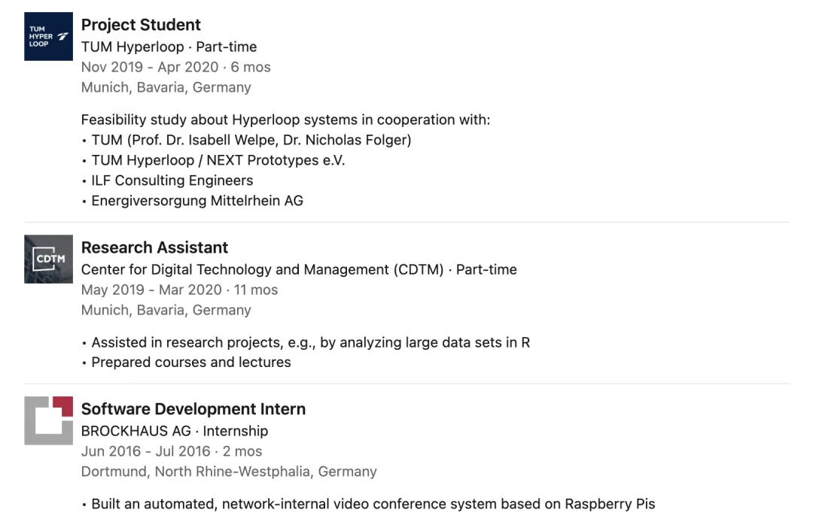Click the NEXT Prototypes e.V. bullet
Screen dimensions: 813x531
pyautogui.click(x=218, y=160)
